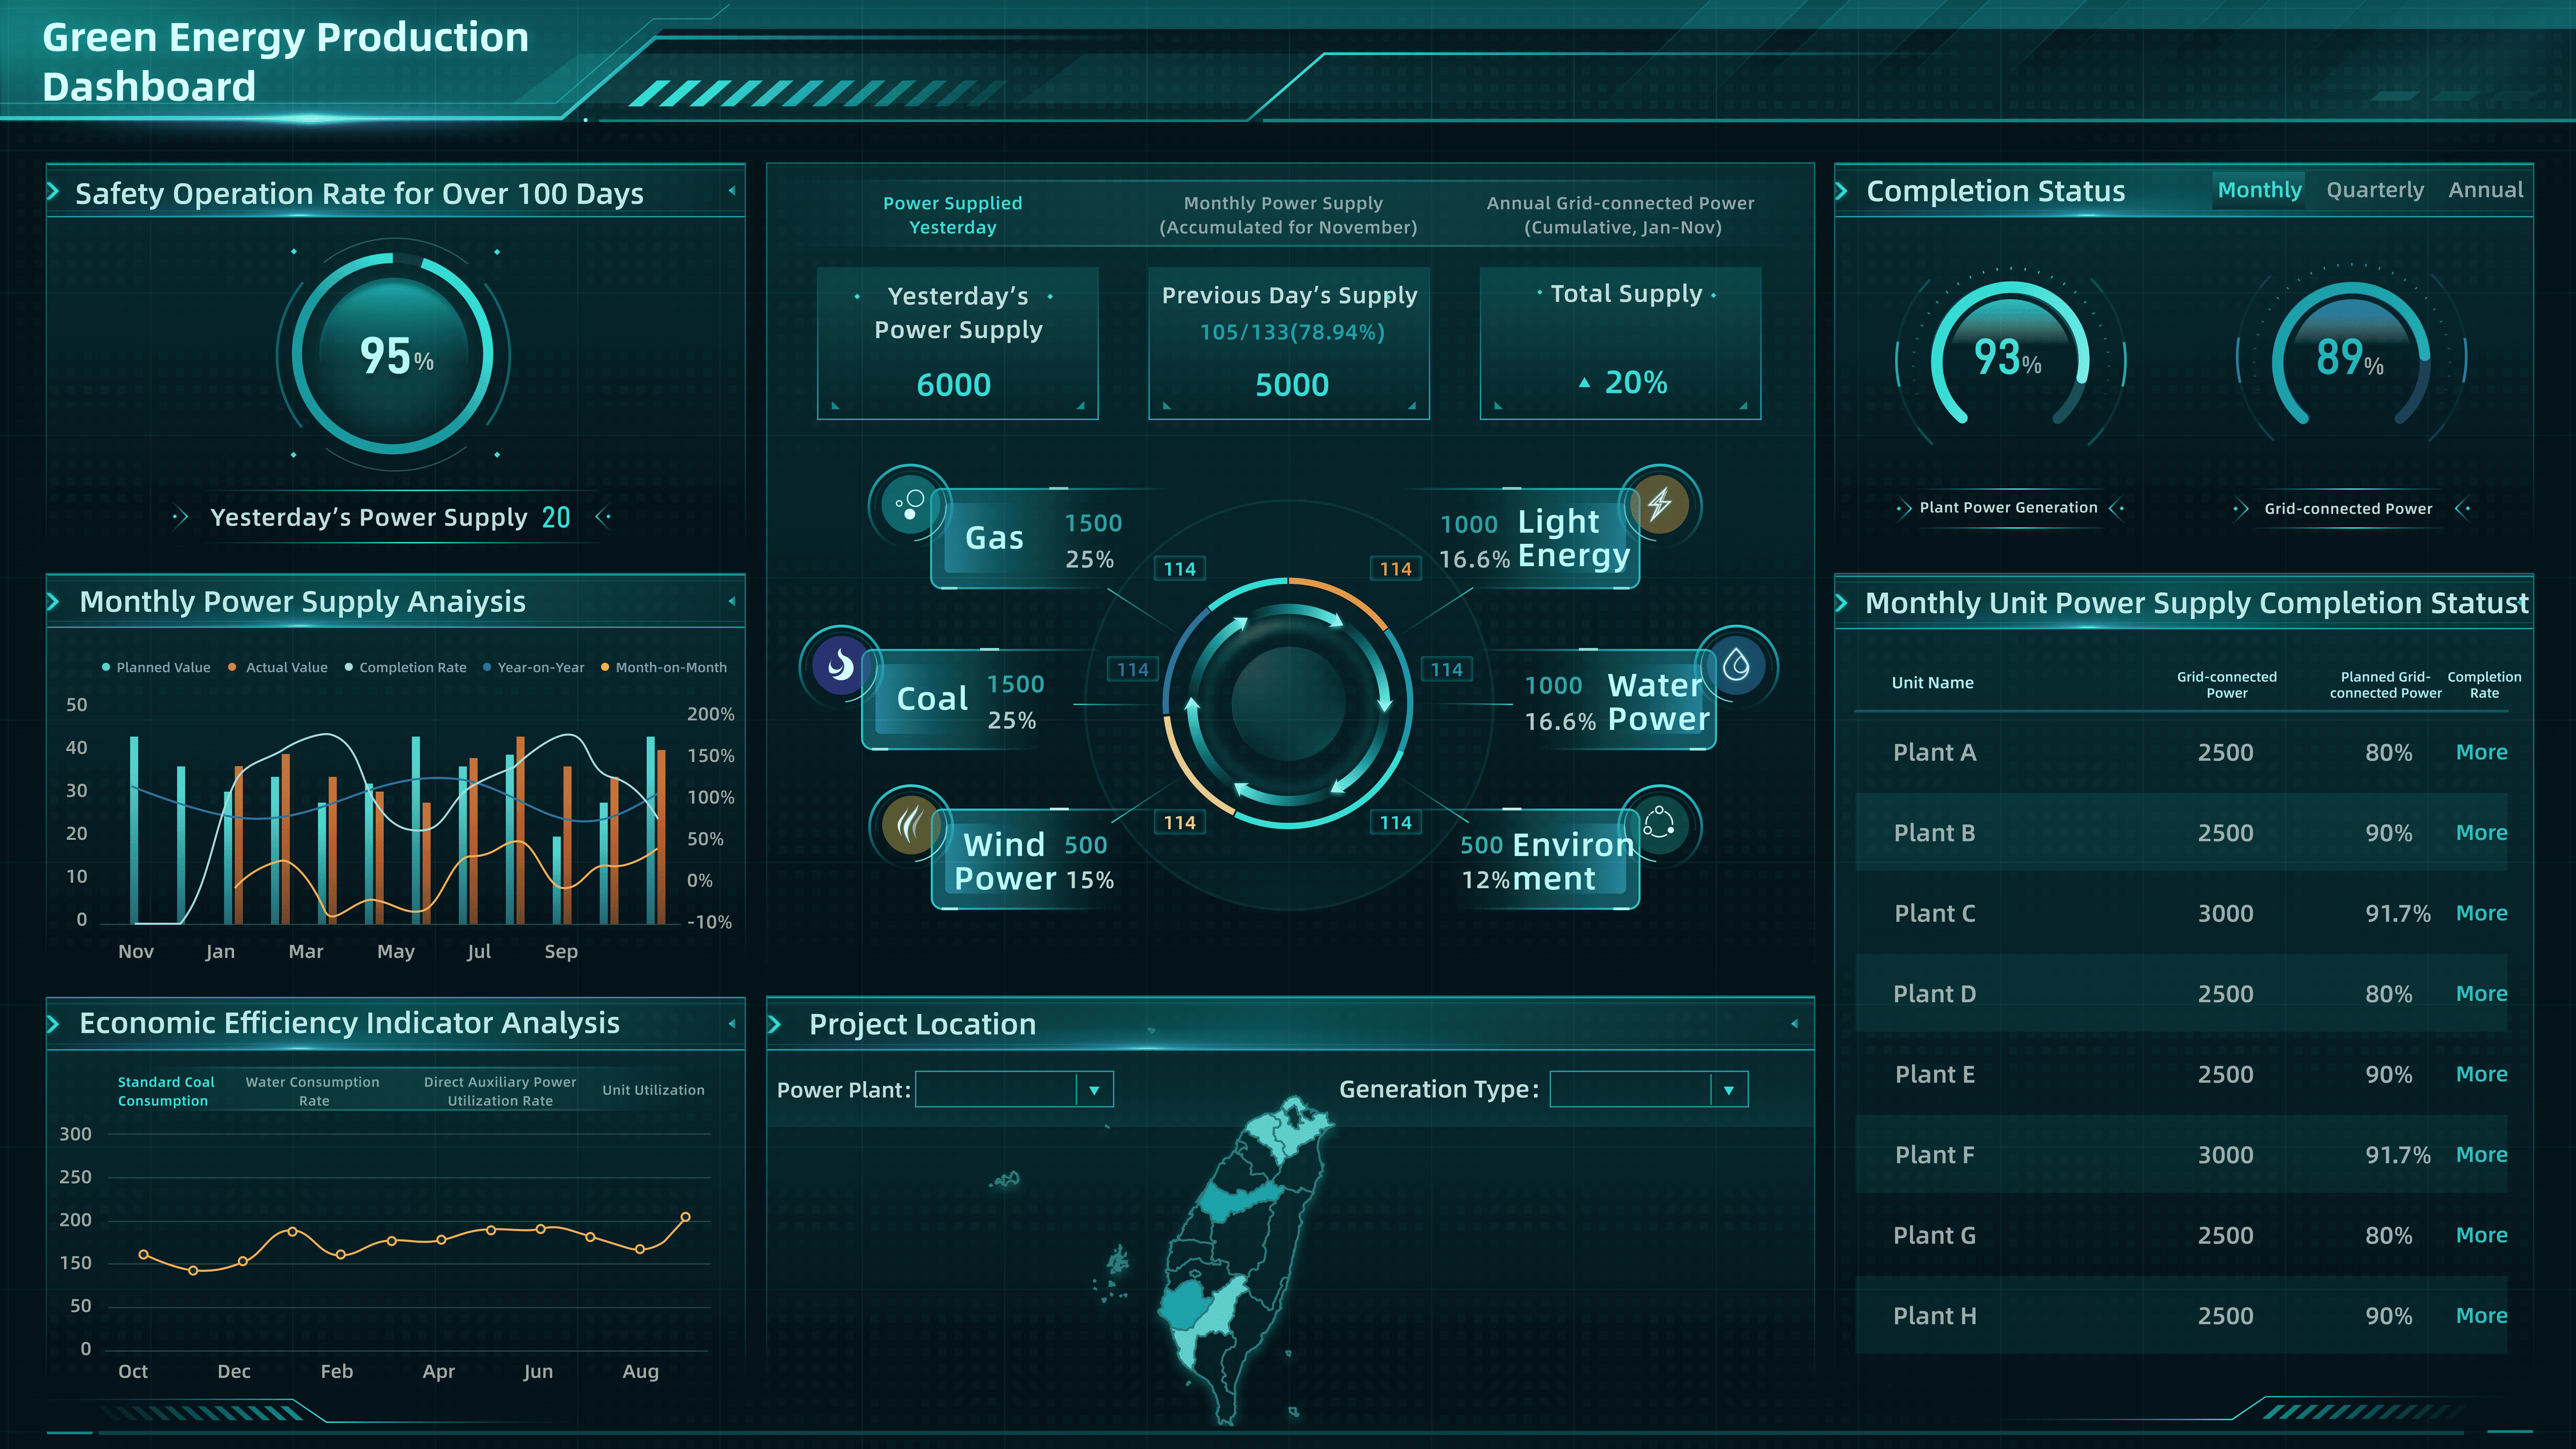Click chevron beside Safety Operation Rate title
This screenshot has height=1449, width=2576.
point(53,191)
